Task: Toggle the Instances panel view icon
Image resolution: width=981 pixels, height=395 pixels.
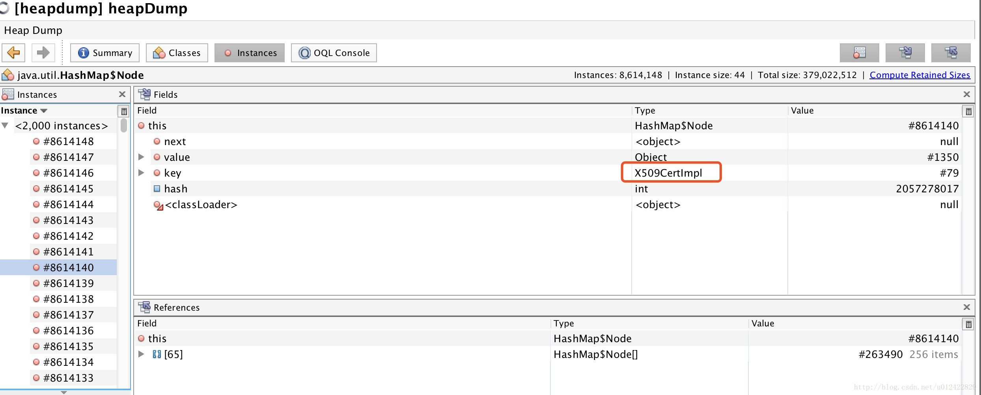Action: (x=859, y=53)
